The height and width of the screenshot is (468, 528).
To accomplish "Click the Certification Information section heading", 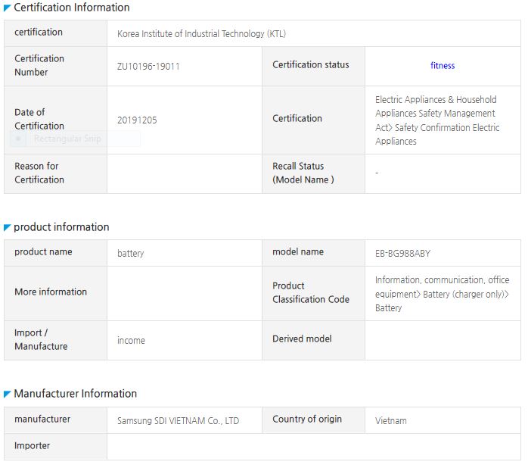I will pos(72,8).
